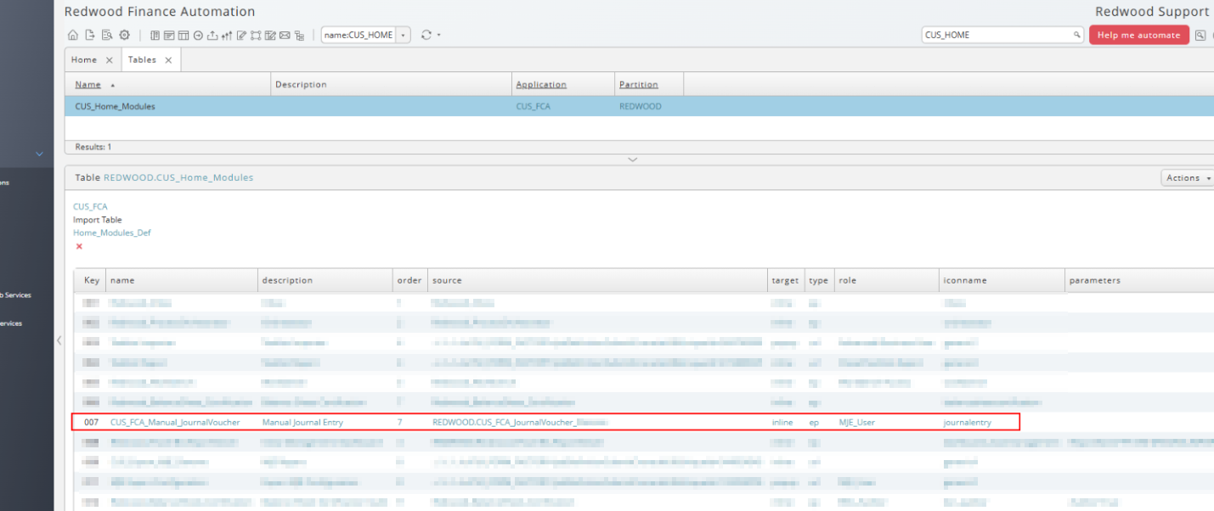Viewport: 1214px width, 511px height.
Task: Close the Tables tab
Action: pyautogui.click(x=168, y=60)
